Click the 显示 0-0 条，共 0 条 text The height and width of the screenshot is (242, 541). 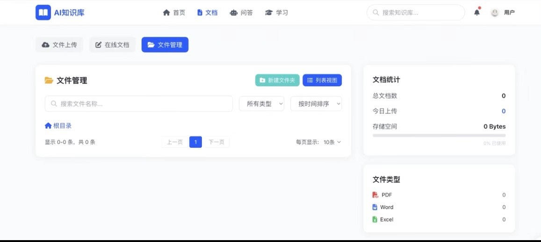pyautogui.click(x=70, y=142)
